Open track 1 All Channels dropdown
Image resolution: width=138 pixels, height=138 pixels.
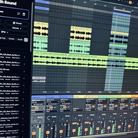(38, 105)
